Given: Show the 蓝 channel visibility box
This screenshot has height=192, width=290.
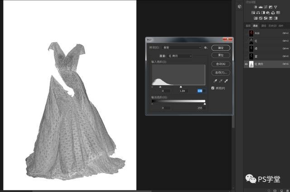Looking at the screenshot, I should click(x=246, y=56).
